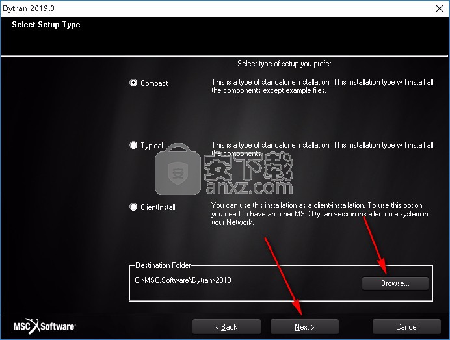The height and width of the screenshot is (340, 450).
Task: Click the 'Select Setup Type' heading
Action: [46, 25]
